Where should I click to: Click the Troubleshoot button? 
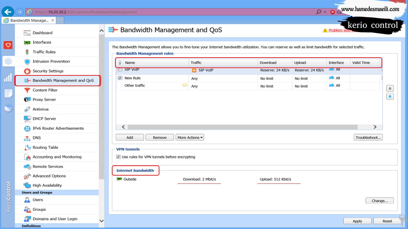368,137
